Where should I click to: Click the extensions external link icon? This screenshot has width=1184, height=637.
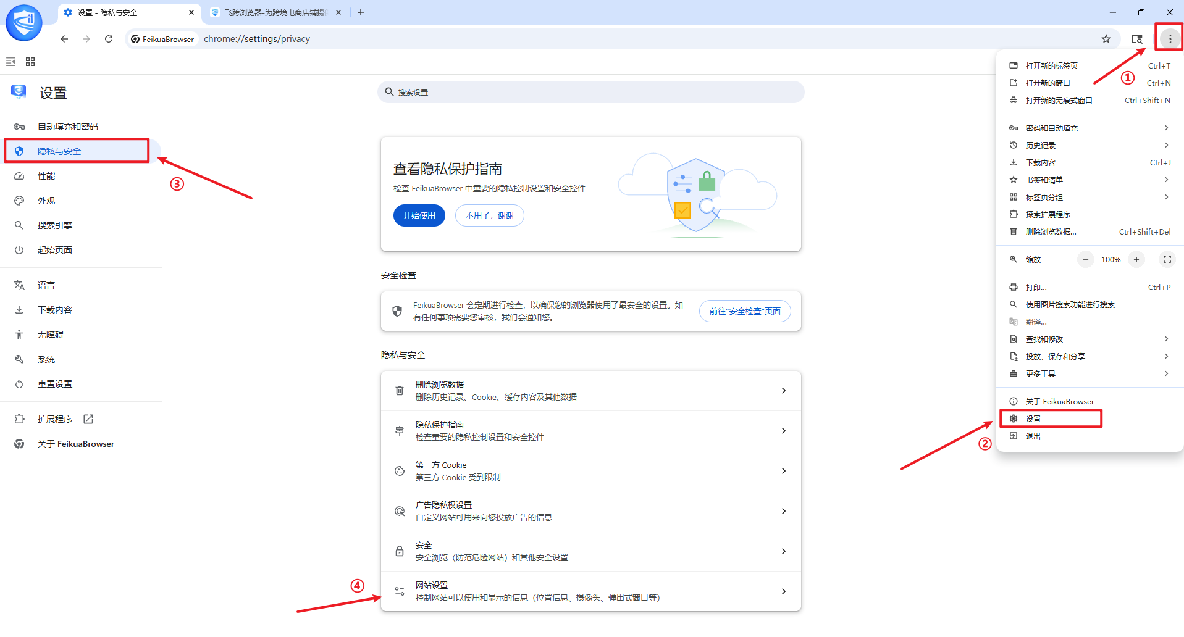point(88,419)
